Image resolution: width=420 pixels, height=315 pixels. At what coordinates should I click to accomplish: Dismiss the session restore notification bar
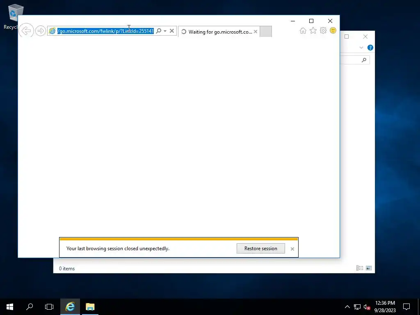[x=292, y=249]
